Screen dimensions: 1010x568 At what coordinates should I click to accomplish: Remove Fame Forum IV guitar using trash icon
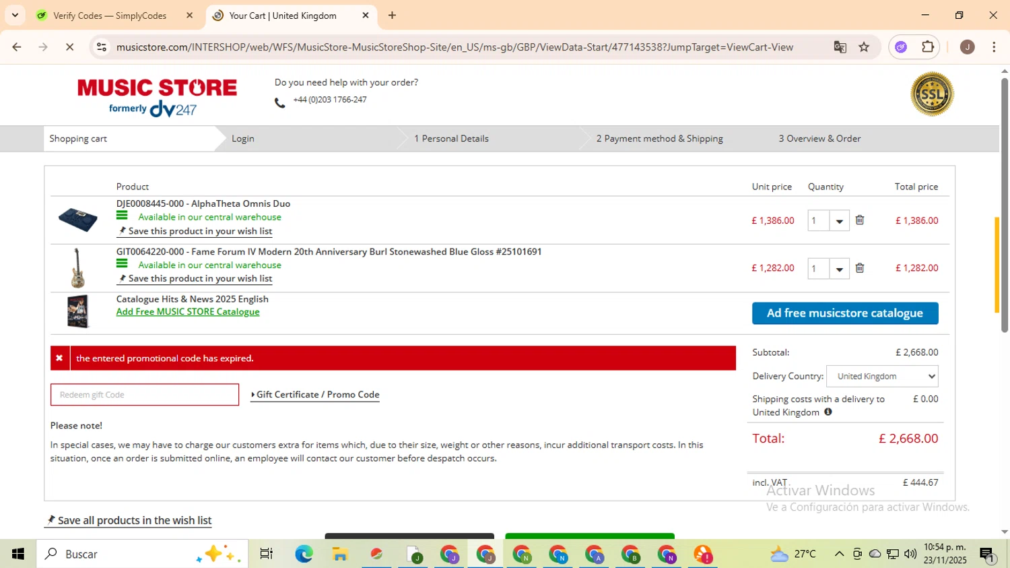point(860,268)
